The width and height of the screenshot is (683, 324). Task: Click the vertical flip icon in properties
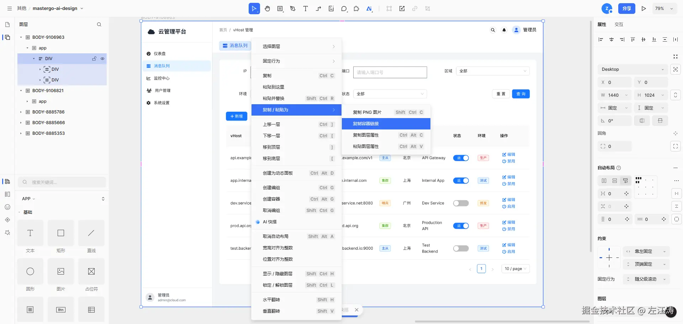(660, 121)
